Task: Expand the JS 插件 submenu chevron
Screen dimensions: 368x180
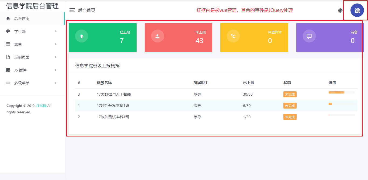Action: coord(56,70)
